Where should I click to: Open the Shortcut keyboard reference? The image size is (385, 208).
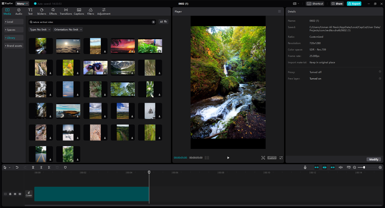pyautogui.click(x=315, y=4)
